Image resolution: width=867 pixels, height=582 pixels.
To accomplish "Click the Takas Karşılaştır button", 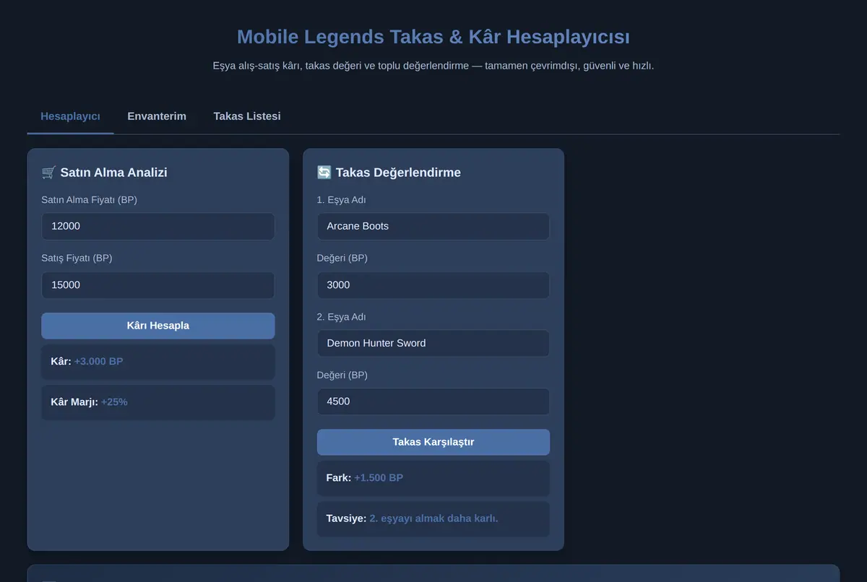I will point(433,442).
